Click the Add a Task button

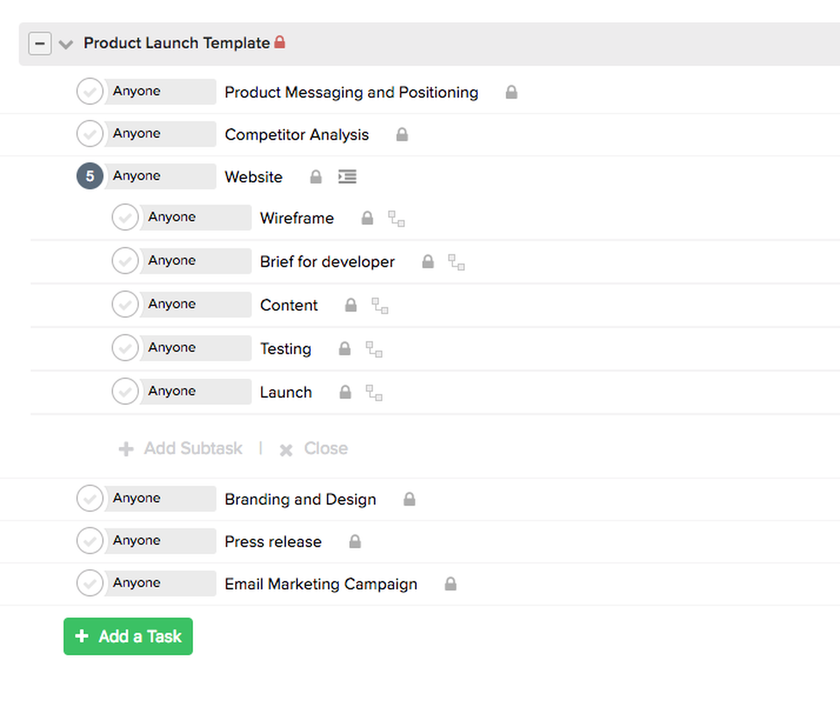point(128,636)
